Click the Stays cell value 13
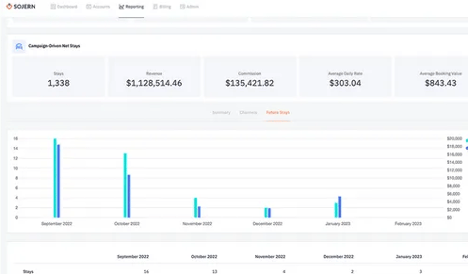468x274 pixels. point(215,272)
